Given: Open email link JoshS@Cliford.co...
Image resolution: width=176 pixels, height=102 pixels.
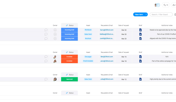Looking at the screenshot, I should click(x=107, y=38).
